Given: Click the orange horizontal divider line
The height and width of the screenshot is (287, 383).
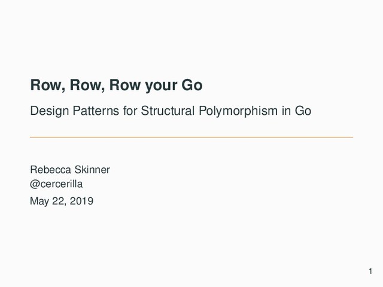Looking at the screenshot, I should pos(191,138).
